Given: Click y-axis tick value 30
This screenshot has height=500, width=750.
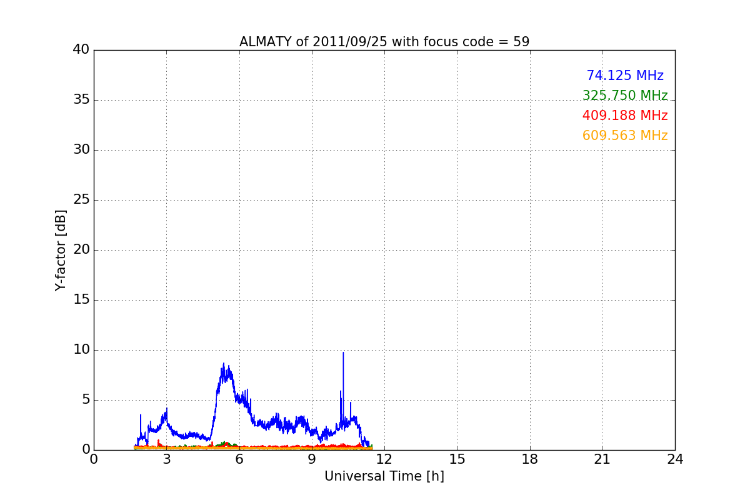Looking at the screenshot, I should point(81,150).
